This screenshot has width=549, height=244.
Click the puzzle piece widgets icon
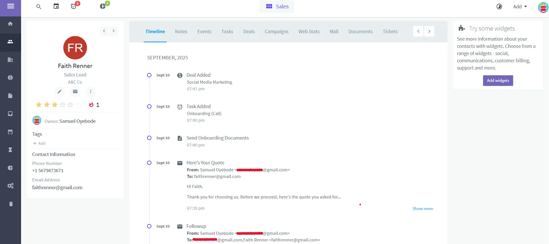point(462,28)
